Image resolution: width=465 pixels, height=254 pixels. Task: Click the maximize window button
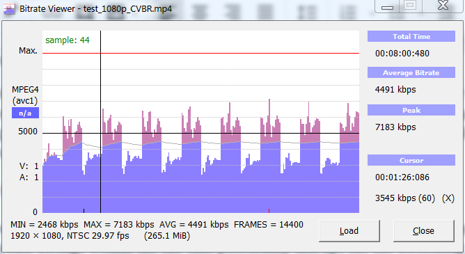pyautogui.click(x=410, y=6)
